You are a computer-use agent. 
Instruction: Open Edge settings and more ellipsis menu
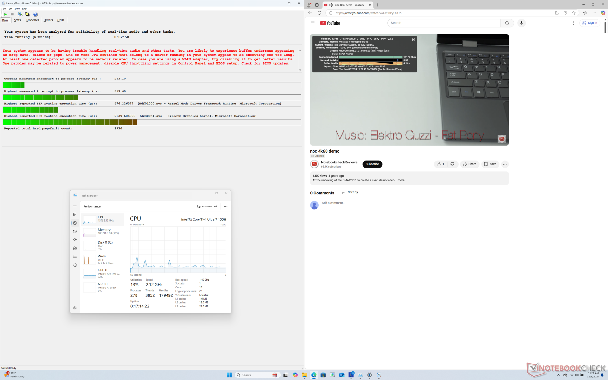pyautogui.click(x=594, y=13)
